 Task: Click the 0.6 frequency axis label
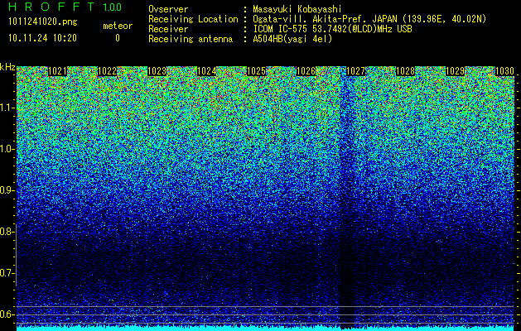pyautogui.click(x=7, y=314)
